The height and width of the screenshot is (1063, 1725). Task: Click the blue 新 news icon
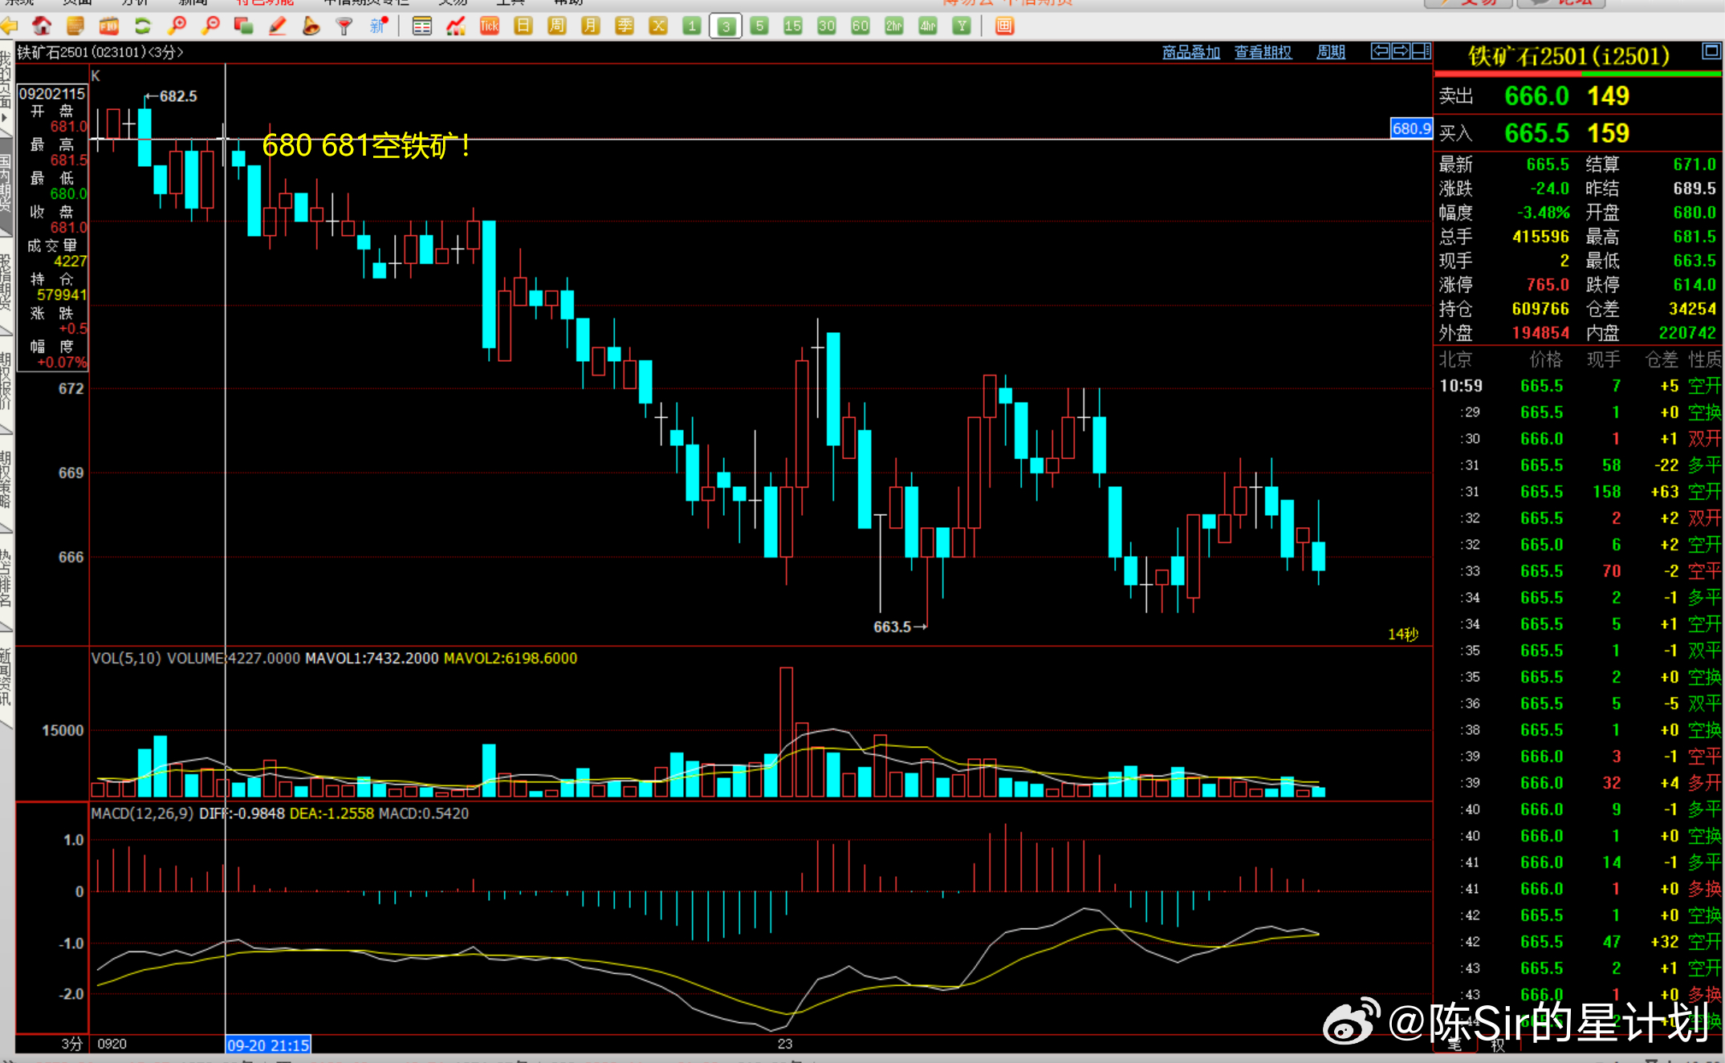click(x=378, y=26)
